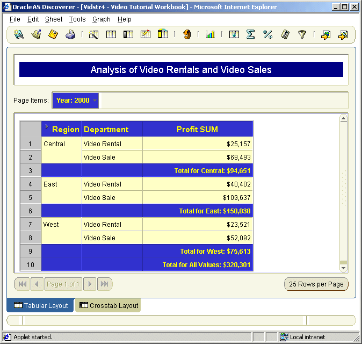Viewport: 362px width, 344px height.
Task: Click the refresh sheet icon
Action: tap(187, 34)
